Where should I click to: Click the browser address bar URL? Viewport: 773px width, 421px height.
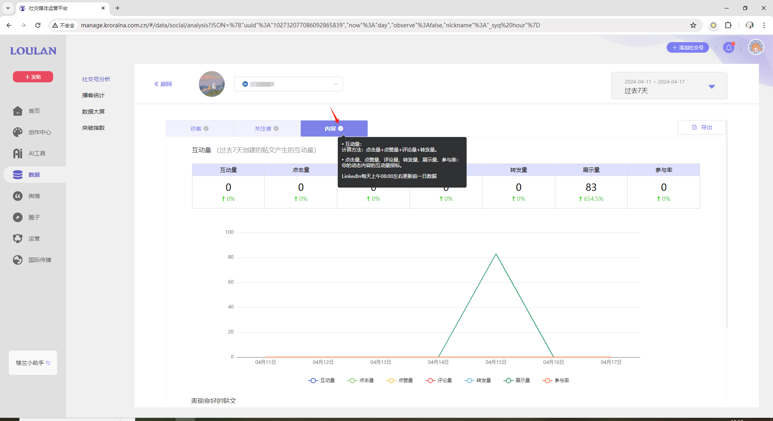coord(310,25)
